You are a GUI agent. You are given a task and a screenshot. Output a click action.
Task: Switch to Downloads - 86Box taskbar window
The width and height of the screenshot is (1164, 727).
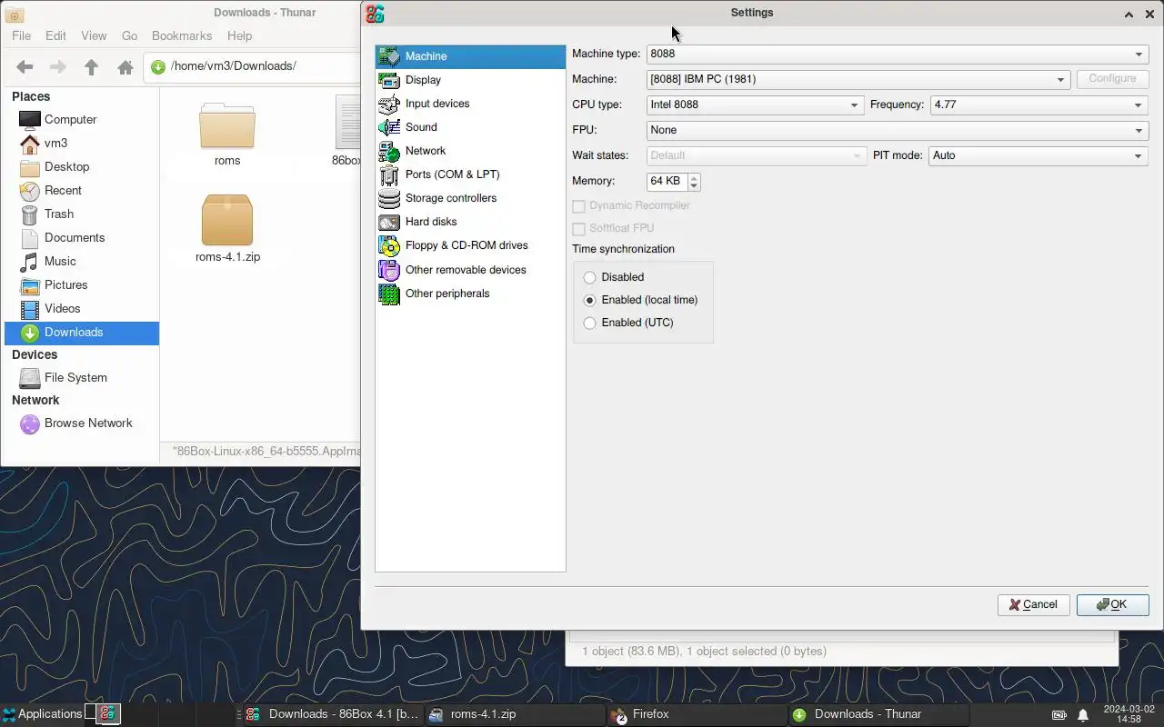[332, 714]
